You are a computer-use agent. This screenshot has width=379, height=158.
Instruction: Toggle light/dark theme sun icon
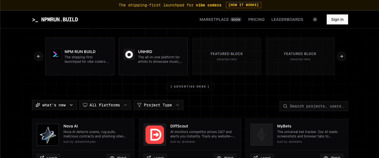tap(315, 19)
